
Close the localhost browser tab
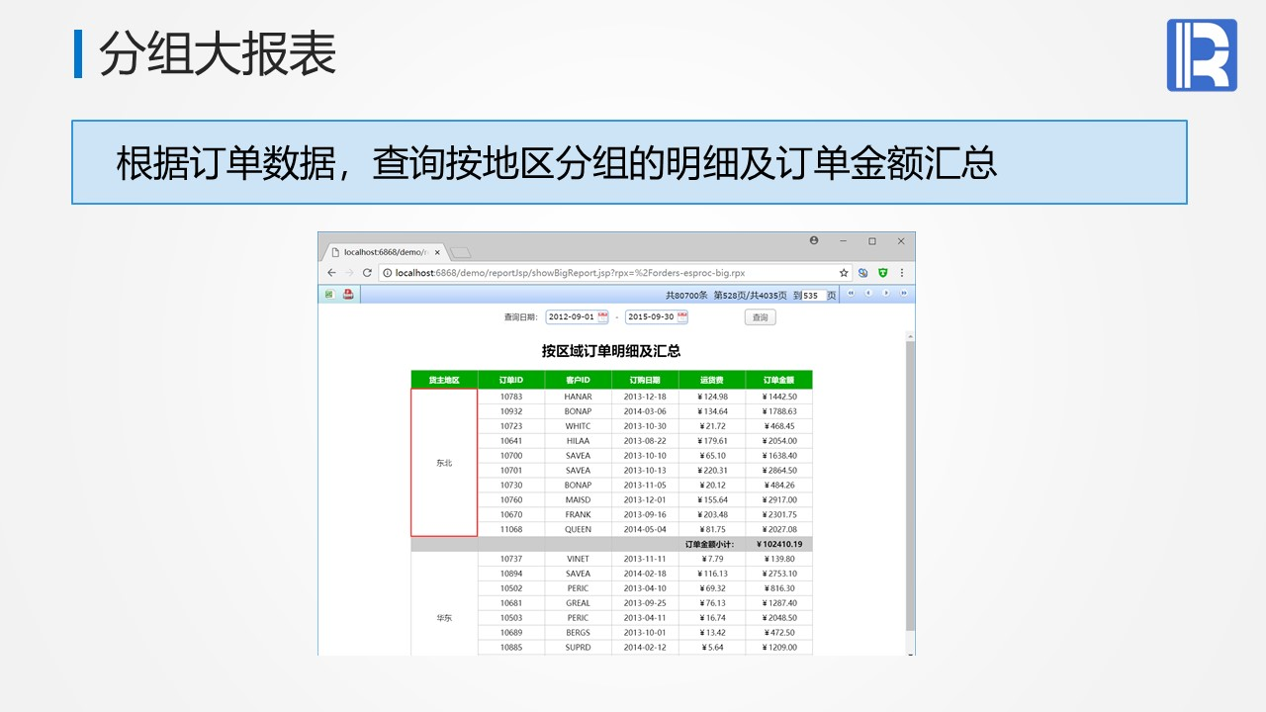[437, 252]
